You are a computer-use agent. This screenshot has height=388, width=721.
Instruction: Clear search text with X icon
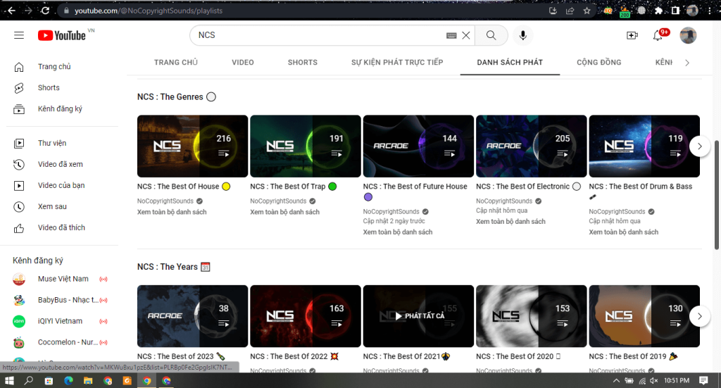[466, 35]
